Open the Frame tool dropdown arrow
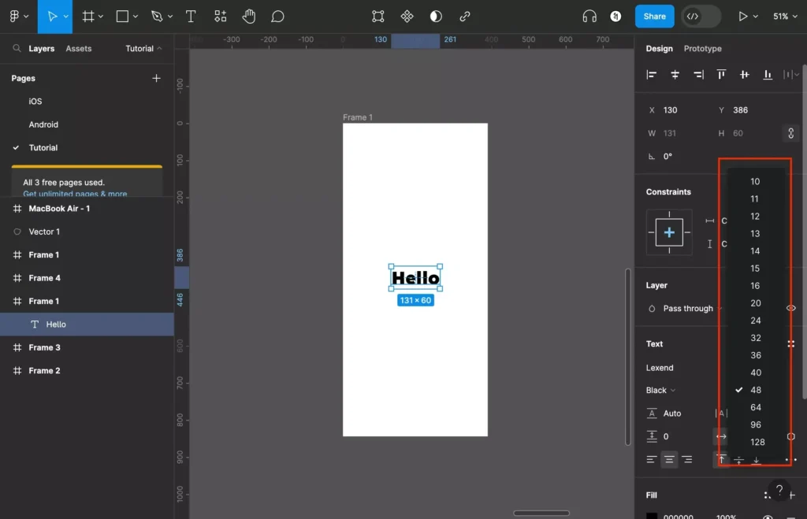This screenshot has height=519, width=807. point(100,17)
